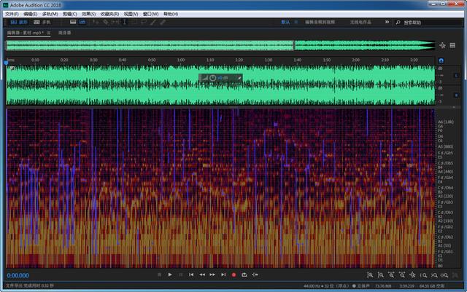Toggle timeline snapping magnet icon
This screenshot has width=467, height=292.
click(x=441, y=60)
